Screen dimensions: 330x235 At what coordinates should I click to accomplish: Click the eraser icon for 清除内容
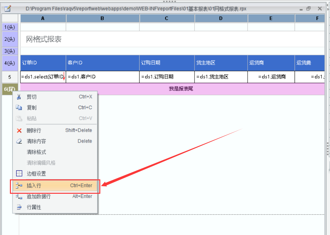[x=19, y=141]
